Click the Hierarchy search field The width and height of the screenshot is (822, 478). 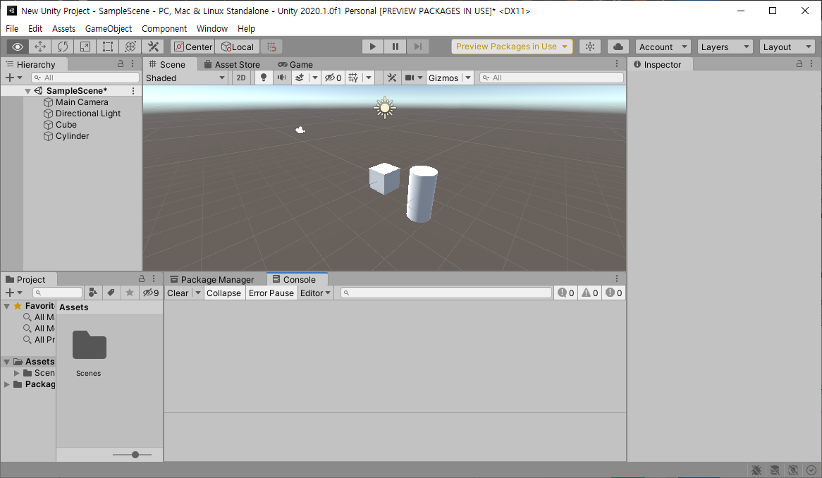click(x=85, y=78)
